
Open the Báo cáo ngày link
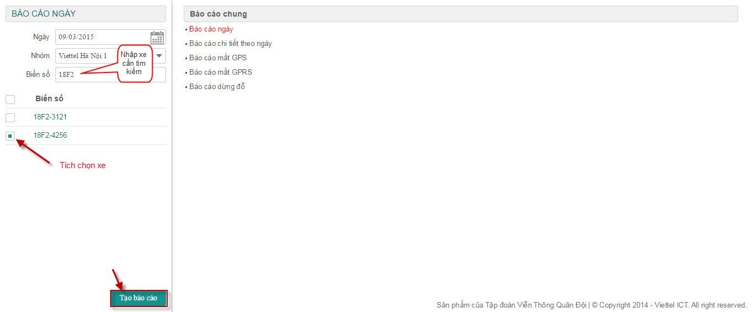click(x=211, y=29)
